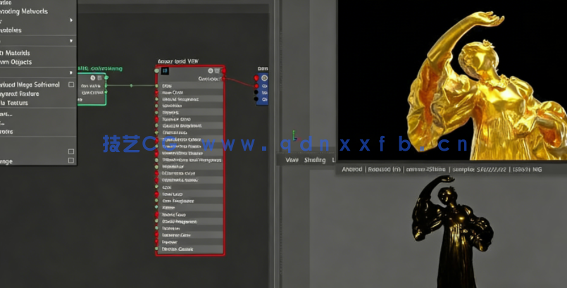Screen dimensions: 567x288
Task: Click the circular view icon on the red-outlined node header
Action: point(210,71)
